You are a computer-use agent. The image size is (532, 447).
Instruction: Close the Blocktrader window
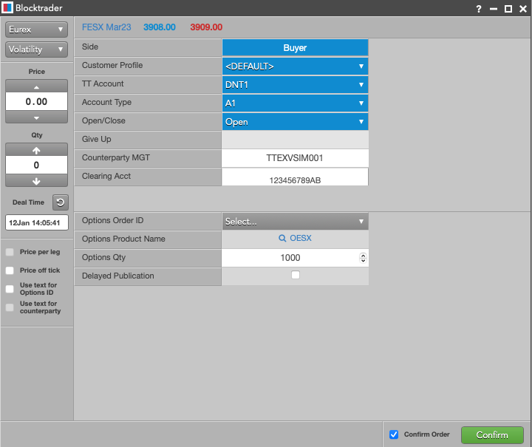(x=523, y=8)
